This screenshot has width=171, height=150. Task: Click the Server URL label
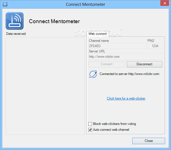97,51
